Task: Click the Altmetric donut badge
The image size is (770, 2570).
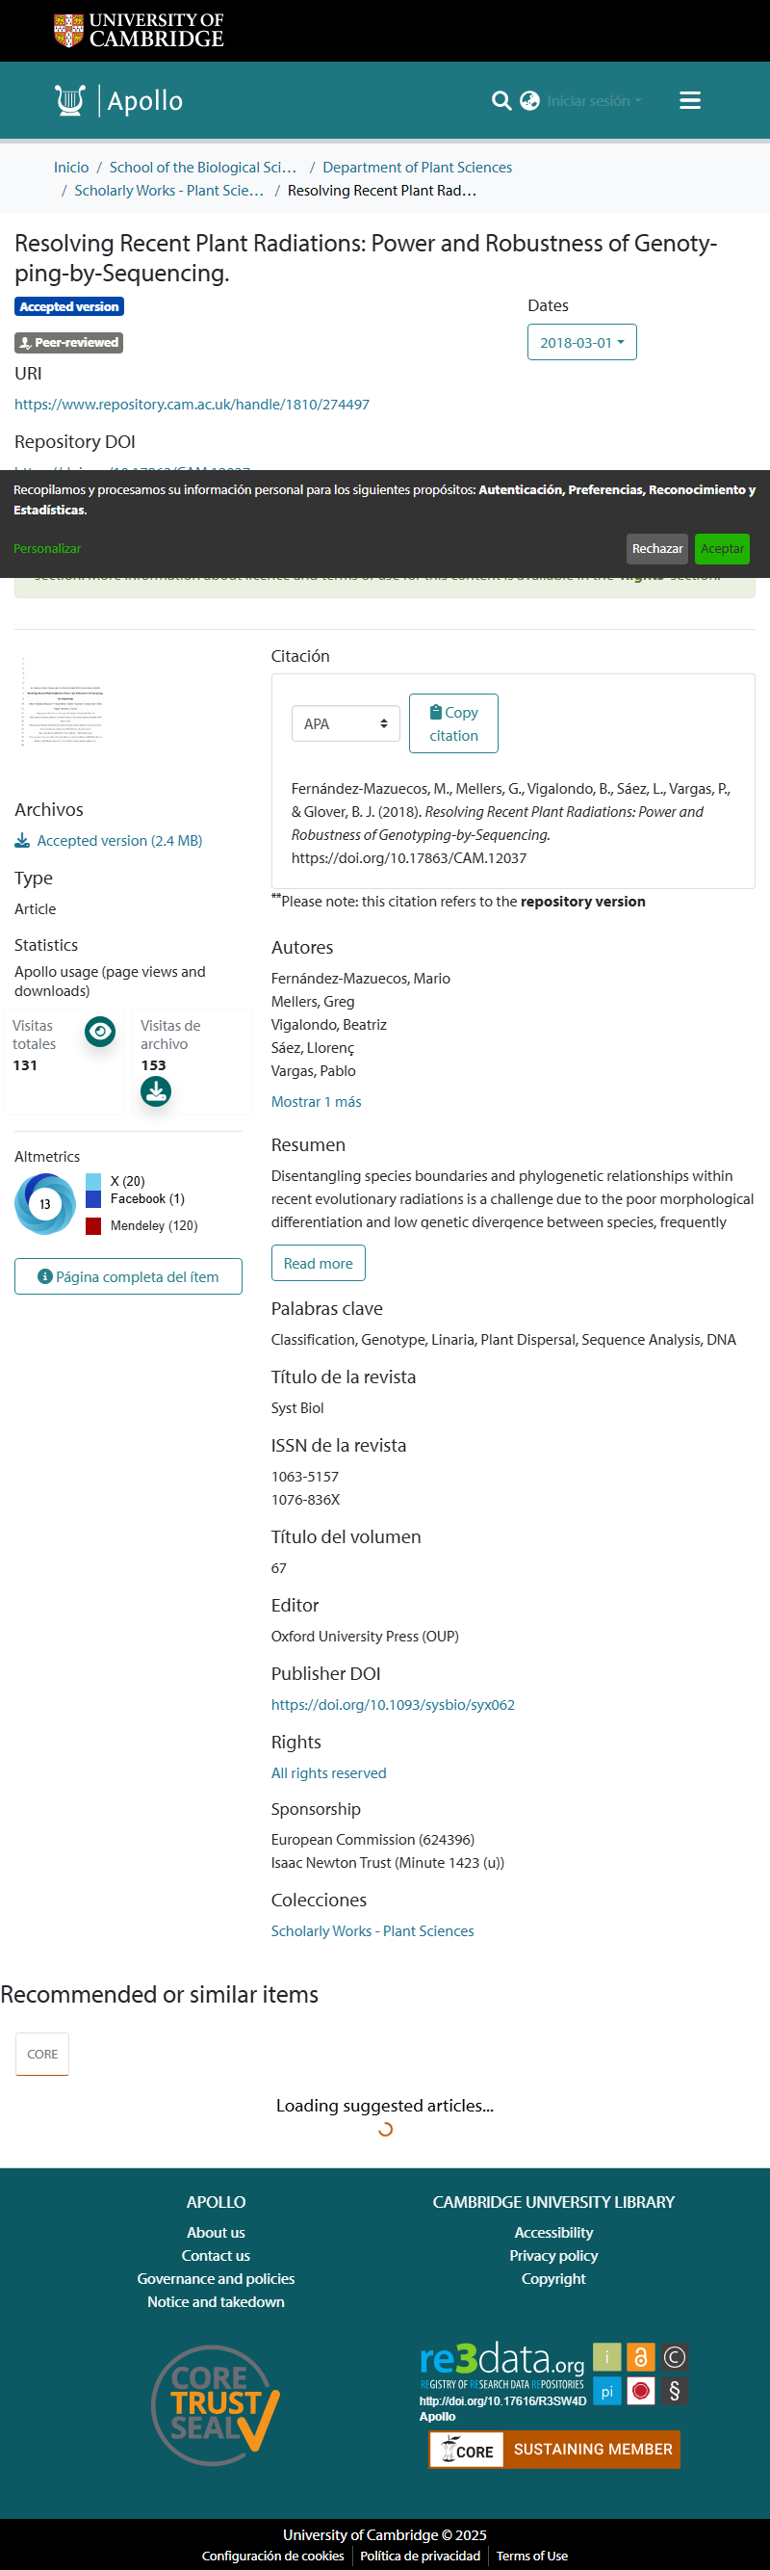Action: point(45,1204)
